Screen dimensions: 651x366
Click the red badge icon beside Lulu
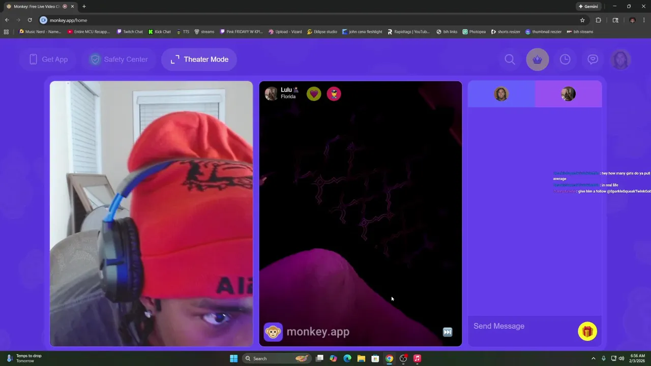pos(334,94)
